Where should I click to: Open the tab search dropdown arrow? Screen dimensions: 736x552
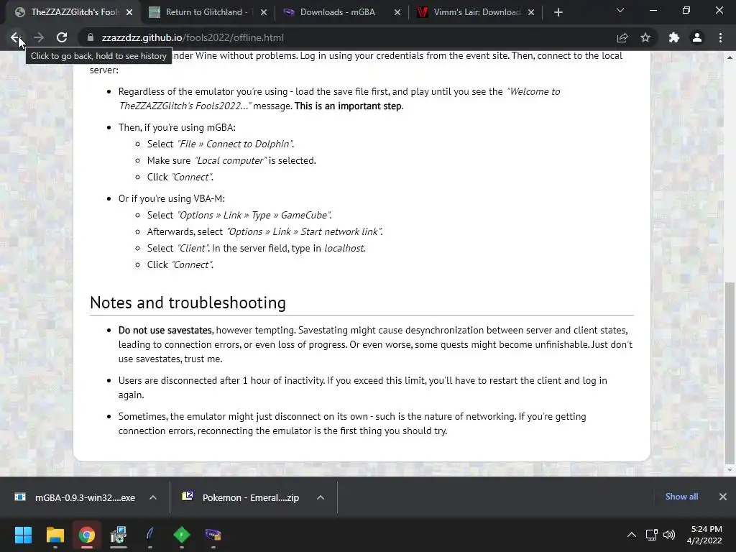(620, 10)
